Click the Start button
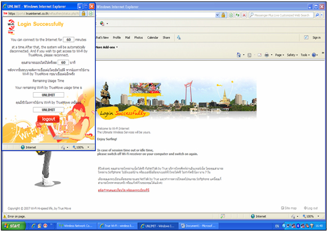 click(14, 226)
